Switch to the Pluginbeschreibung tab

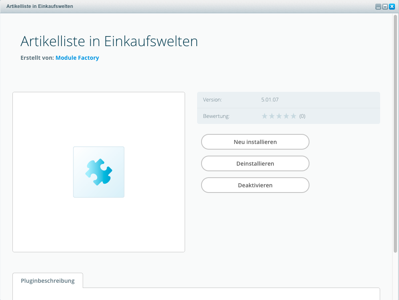click(48, 281)
